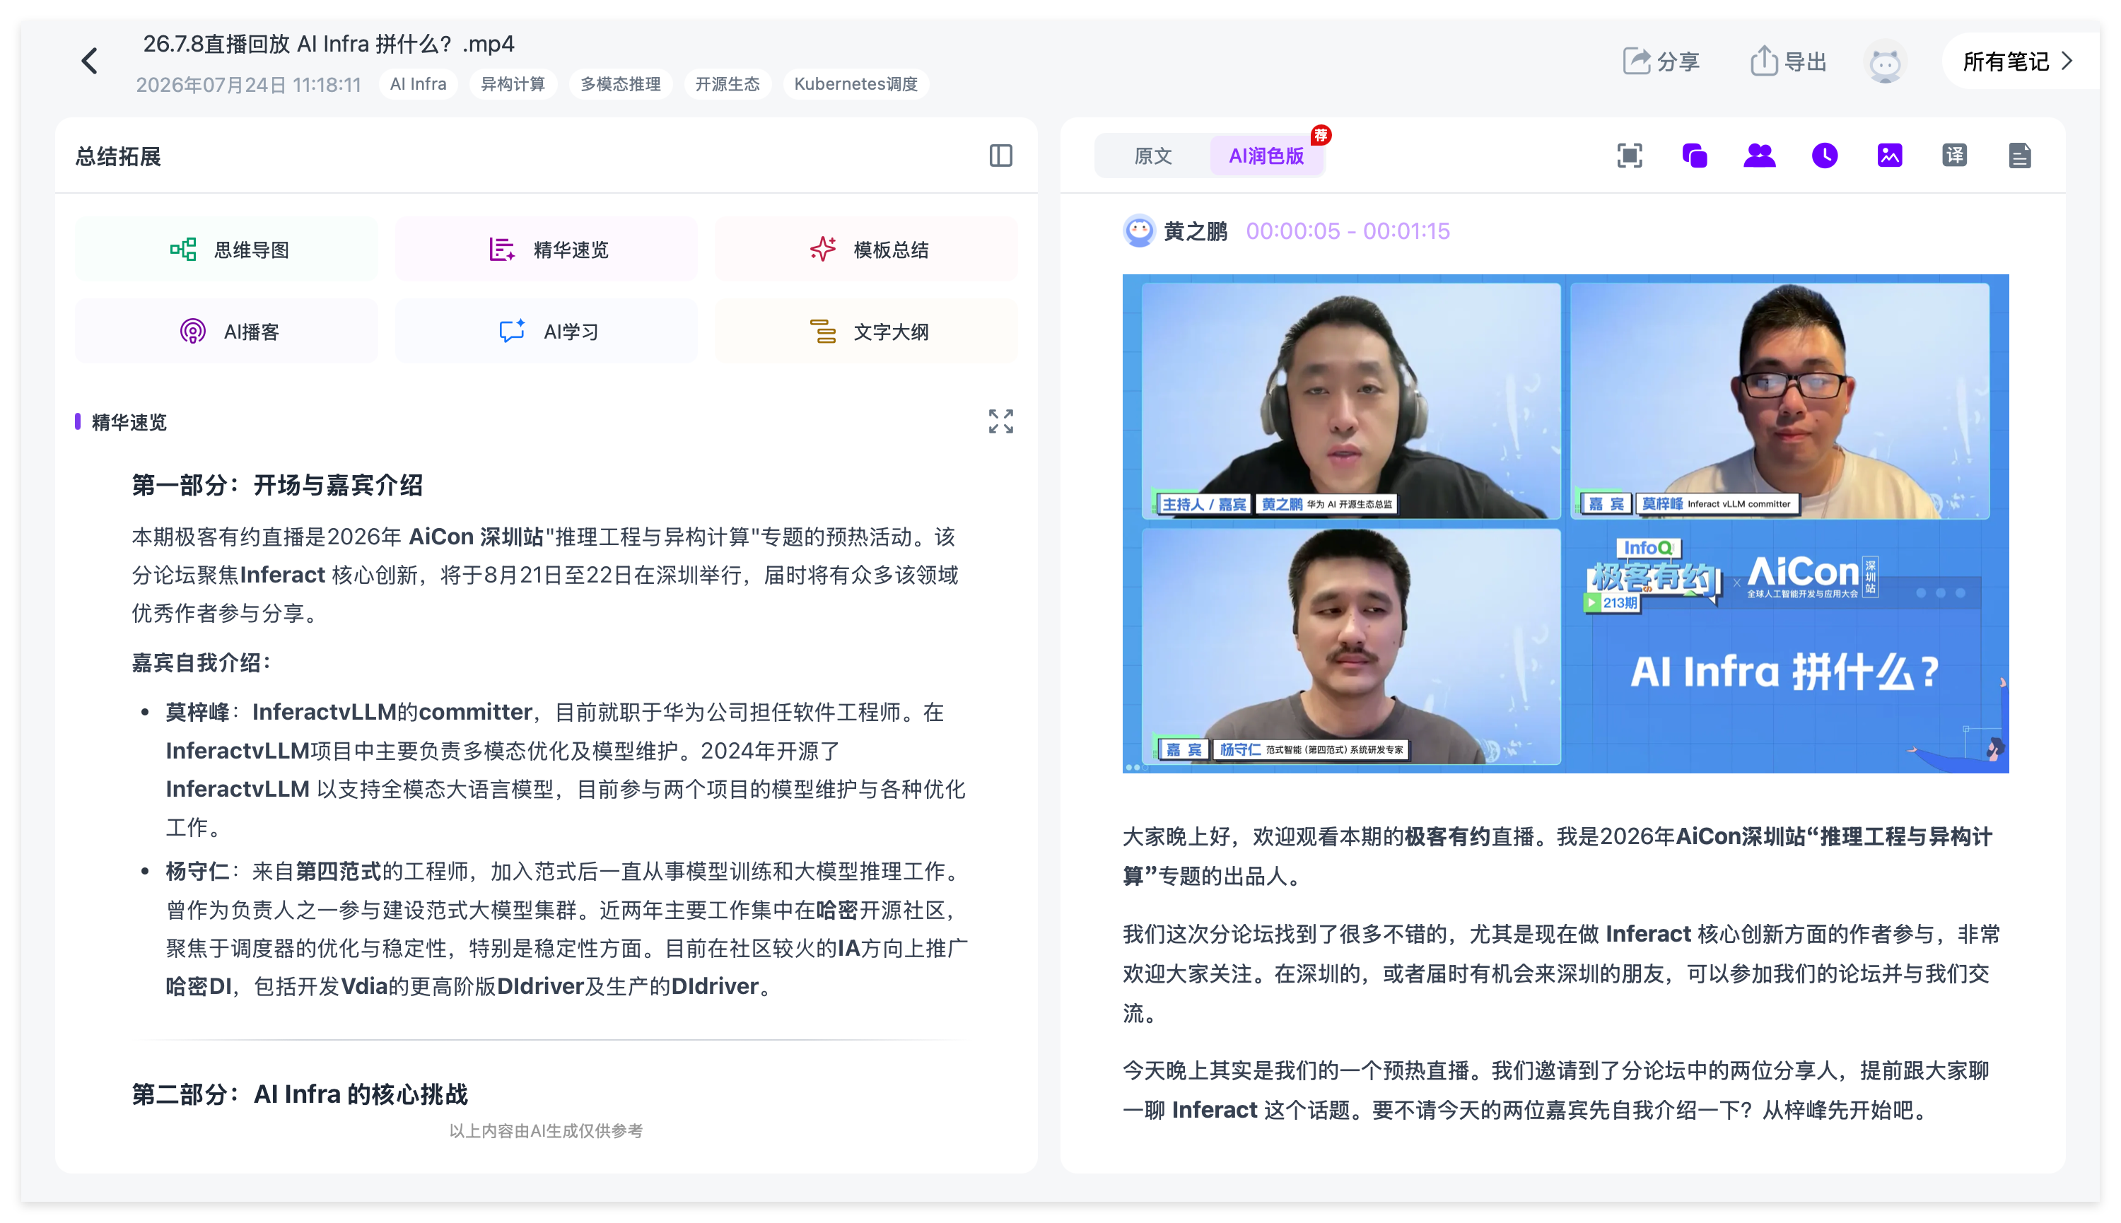Open AI学习 button

point(546,332)
